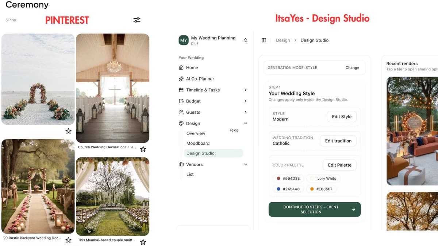Open Pinterest's filter settings icon

(x=137, y=20)
